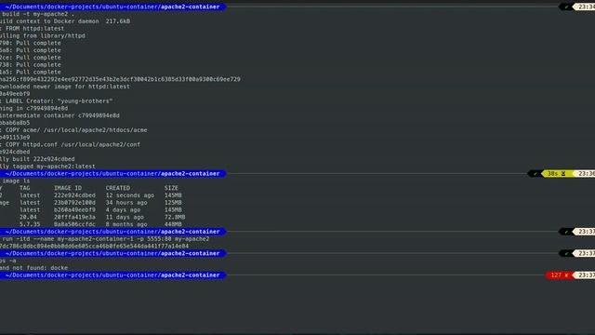Viewport: 595px width, 335px height.
Task: Select the 'lly built 222e924cdbed' line
Action: (37, 159)
